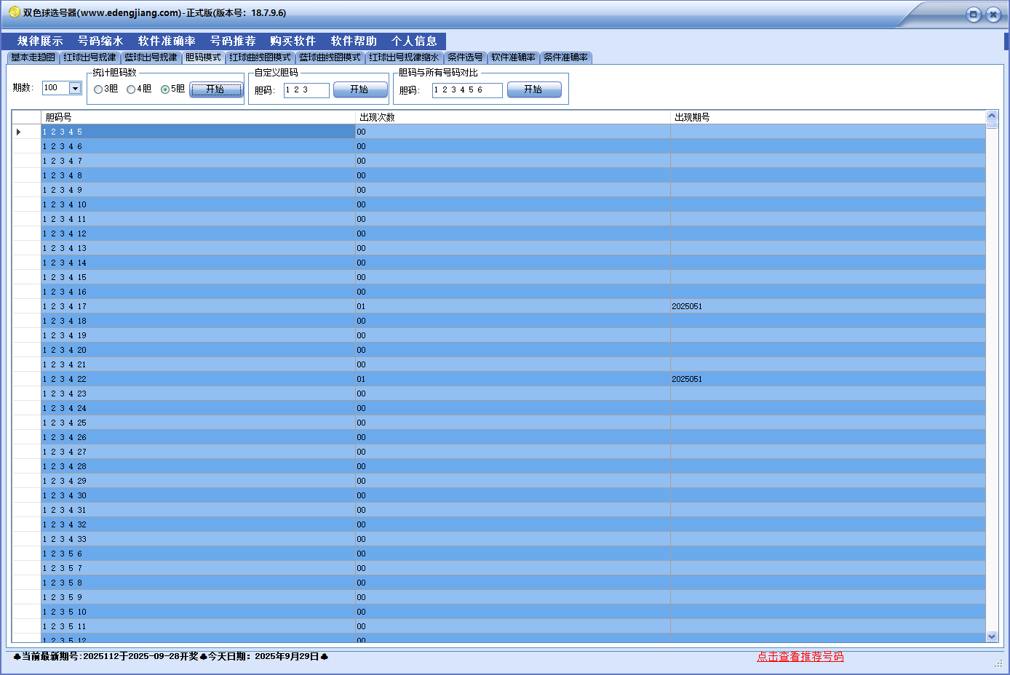Click the row pointer arrow beside 1 2 3 4 5
This screenshot has height=675, width=1010.
coord(18,132)
